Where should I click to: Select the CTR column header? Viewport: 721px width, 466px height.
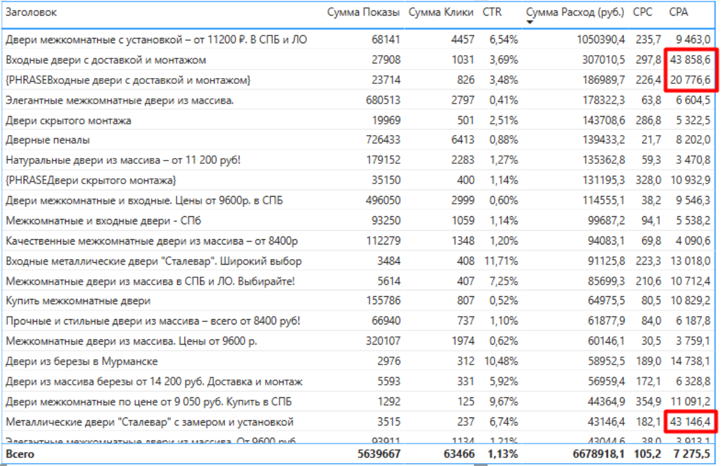tap(492, 12)
